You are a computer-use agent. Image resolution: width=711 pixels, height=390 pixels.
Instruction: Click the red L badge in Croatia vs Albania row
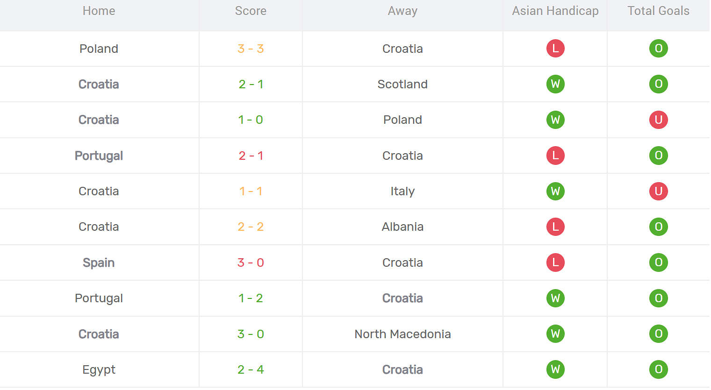click(555, 227)
